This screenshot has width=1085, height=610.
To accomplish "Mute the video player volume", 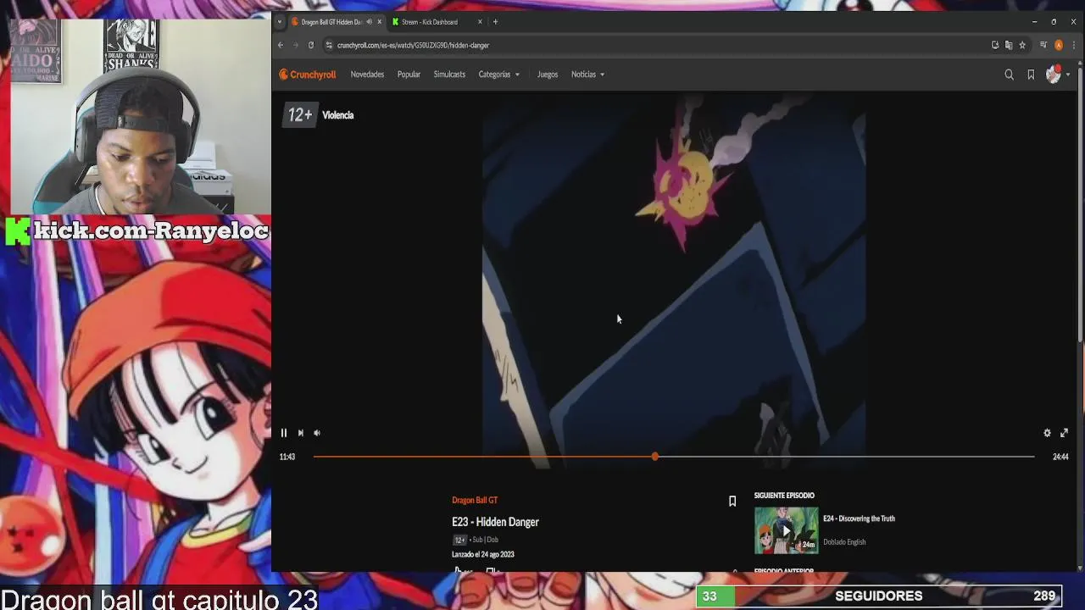I will pyautogui.click(x=317, y=433).
